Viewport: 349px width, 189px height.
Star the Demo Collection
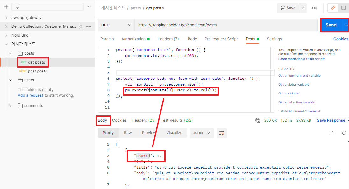click(81, 26)
